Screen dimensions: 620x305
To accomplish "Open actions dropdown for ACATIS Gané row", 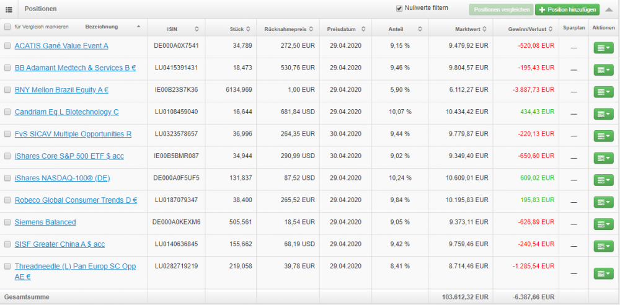I will [x=603, y=48].
